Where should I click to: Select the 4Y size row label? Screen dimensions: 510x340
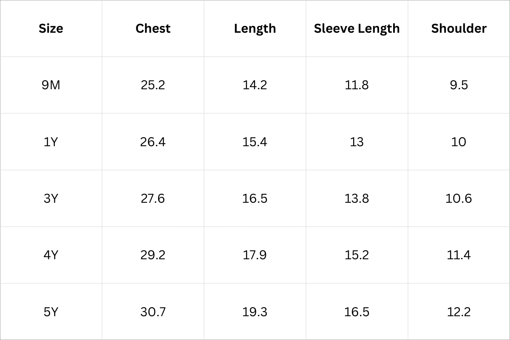(51, 255)
